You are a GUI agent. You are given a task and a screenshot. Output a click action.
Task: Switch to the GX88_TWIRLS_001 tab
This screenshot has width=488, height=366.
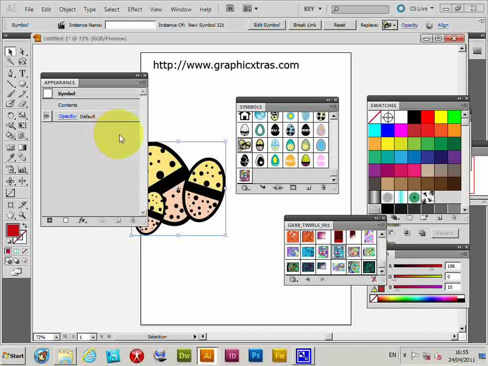309,225
